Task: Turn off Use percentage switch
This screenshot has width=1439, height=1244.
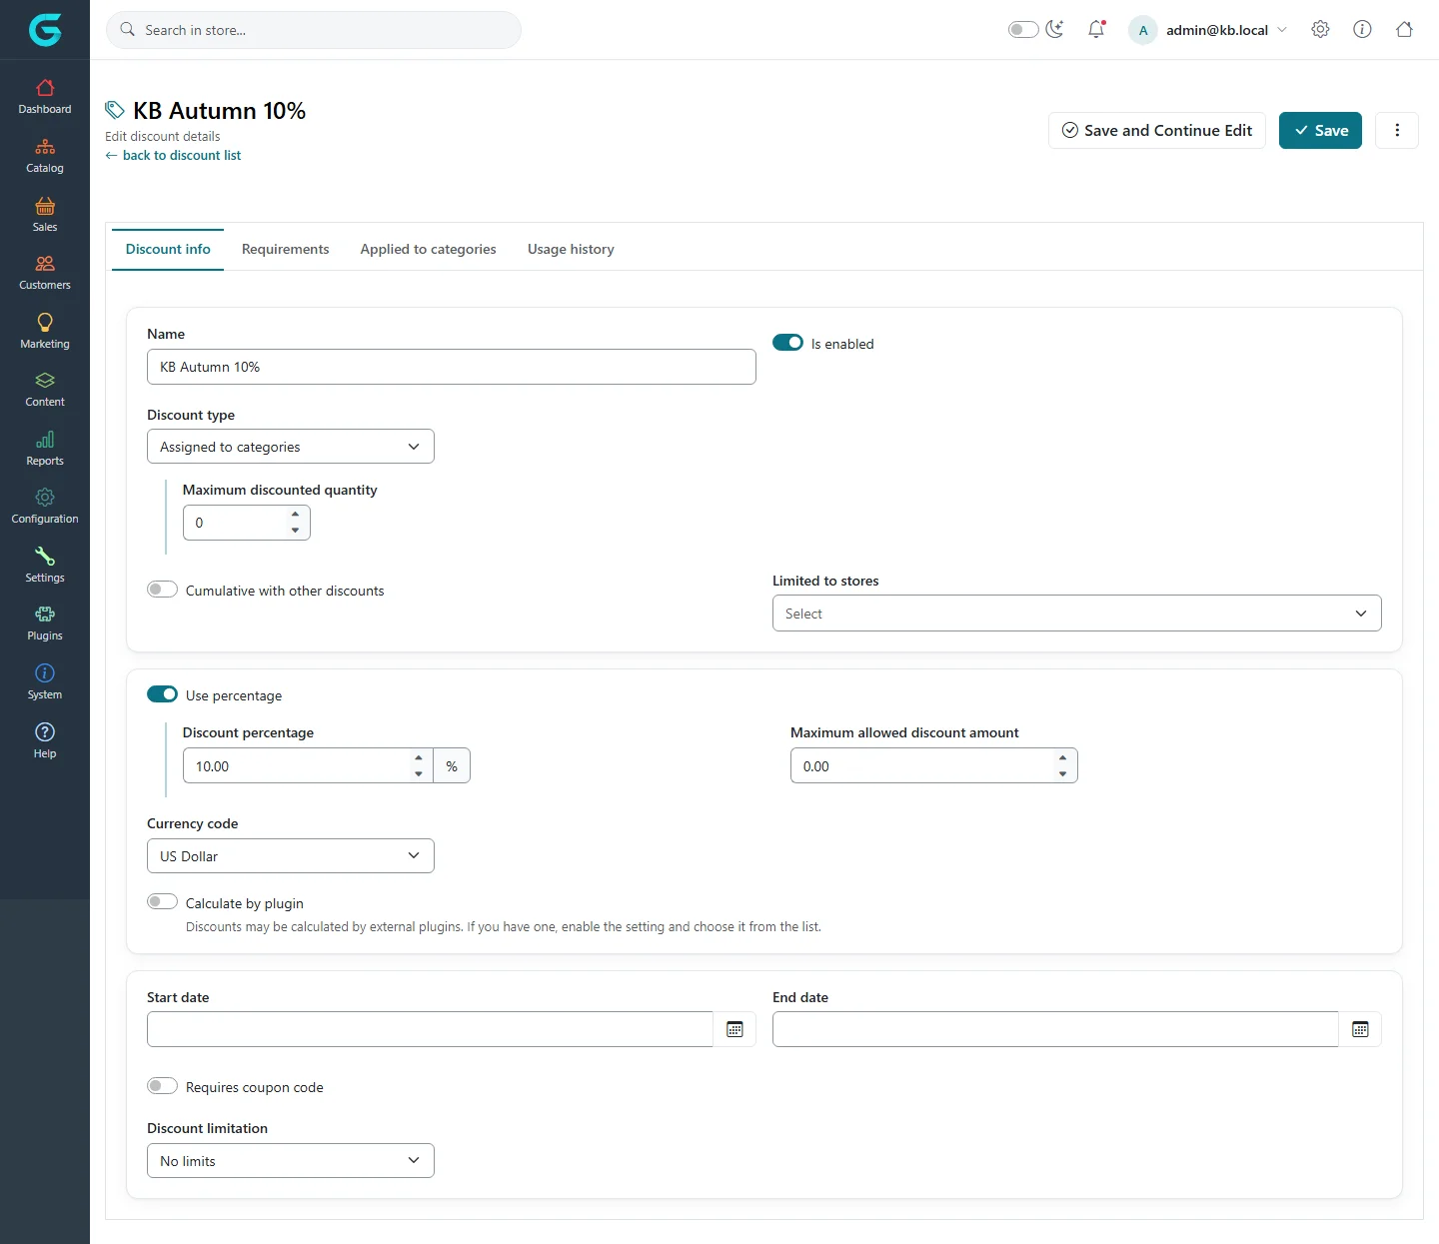Action: 162,694
